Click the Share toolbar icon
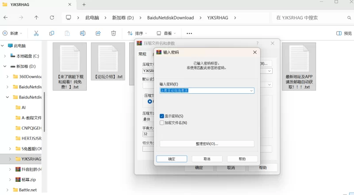The width and height of the screenshot is (354, 195). (x=98, y=34)
